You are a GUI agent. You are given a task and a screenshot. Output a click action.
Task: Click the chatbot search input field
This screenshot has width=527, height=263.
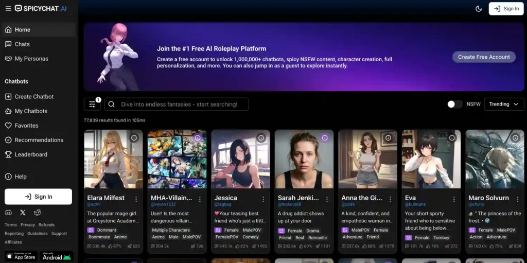177,104
